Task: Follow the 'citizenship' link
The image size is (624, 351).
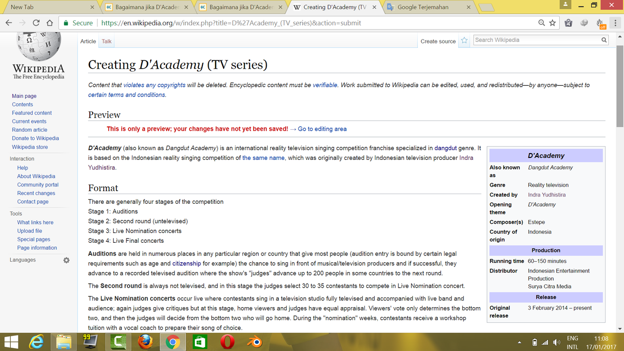Action: tap(187, 263)
